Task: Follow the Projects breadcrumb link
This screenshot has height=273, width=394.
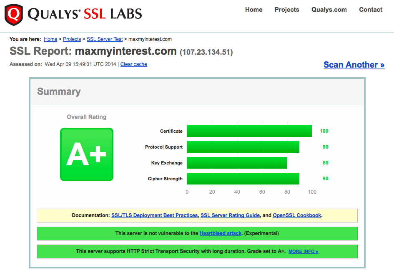Action: click(x=72, y=39)
